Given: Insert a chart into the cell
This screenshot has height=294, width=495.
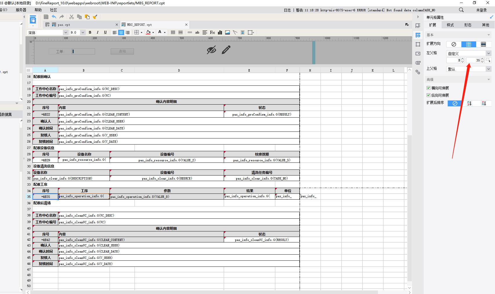Looking at the screenshot, I should tap(220, 32).
